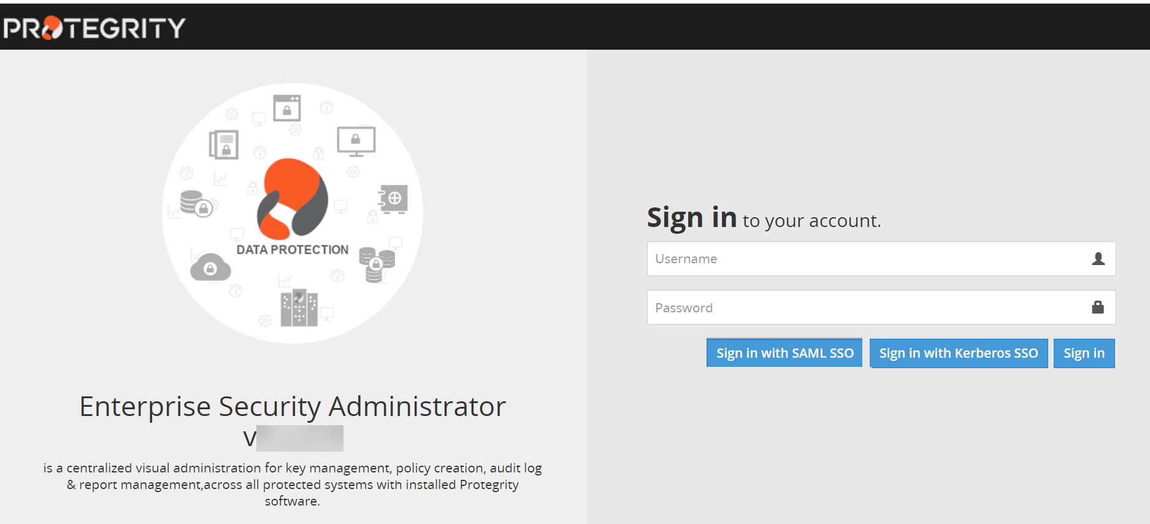Click the Protegrity logo in header
The width and height of the screenshot is (1150, 524).
[94, 28]
